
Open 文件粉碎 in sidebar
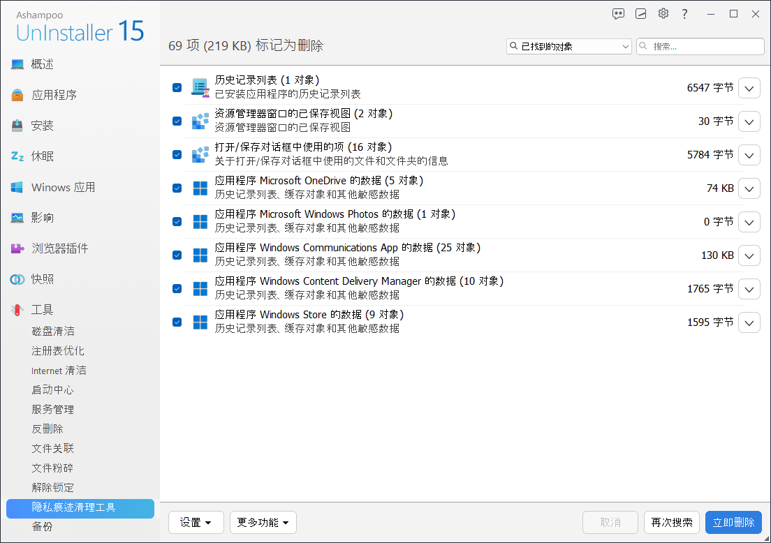pos(52,468)
